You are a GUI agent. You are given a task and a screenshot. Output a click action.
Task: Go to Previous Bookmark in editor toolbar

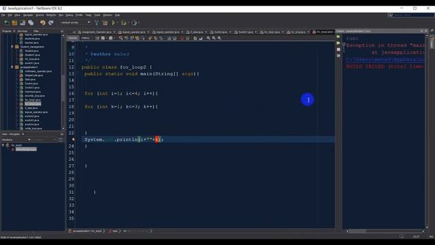click(x=150, y=38)
